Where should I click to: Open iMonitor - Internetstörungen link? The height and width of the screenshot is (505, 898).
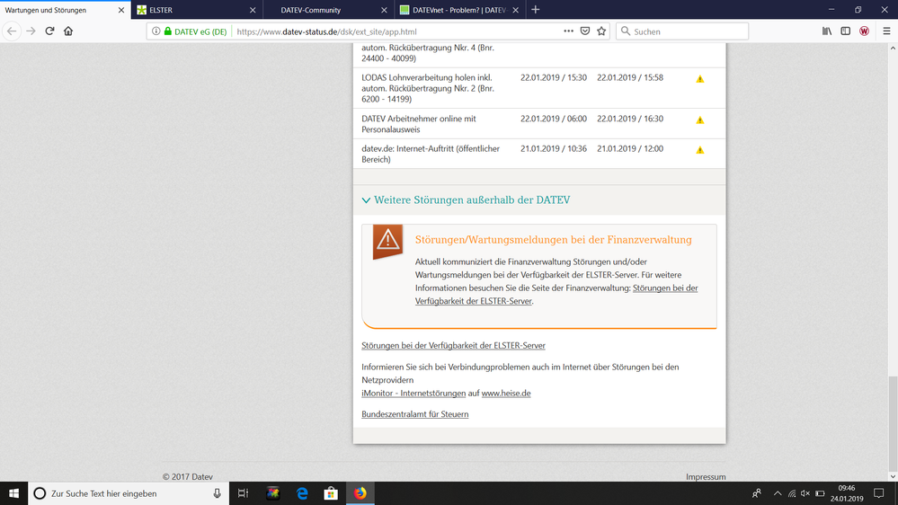[413, 394]
